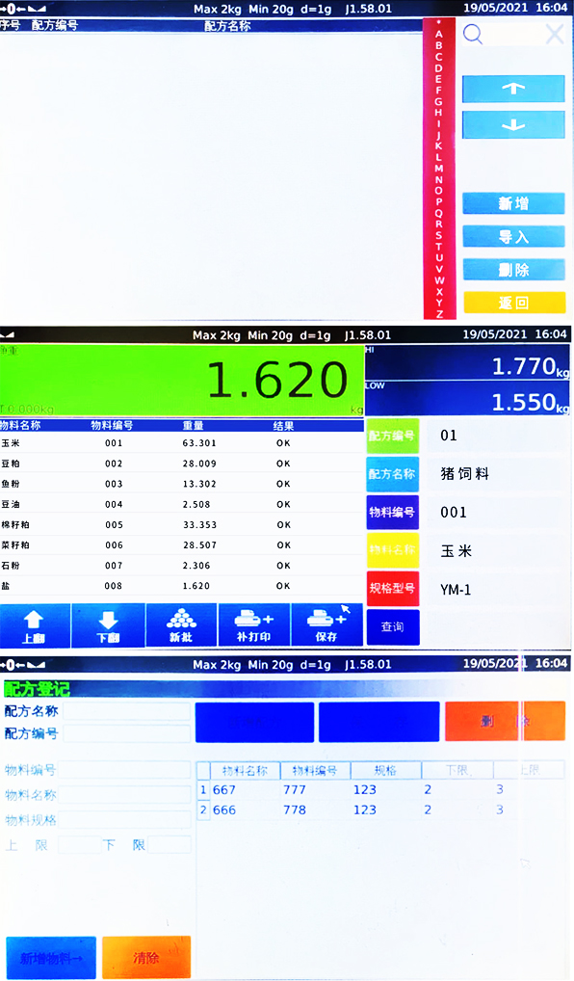574x981 pixels.
Task: Move selection down with blue down arrow
Action: [x=513, y=125]
